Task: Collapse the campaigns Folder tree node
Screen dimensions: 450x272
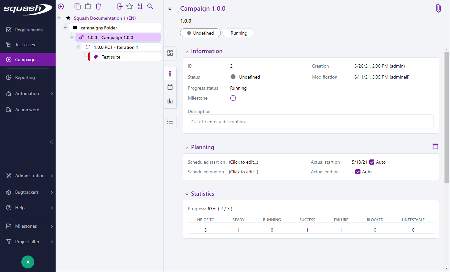Action: (65, 28)
